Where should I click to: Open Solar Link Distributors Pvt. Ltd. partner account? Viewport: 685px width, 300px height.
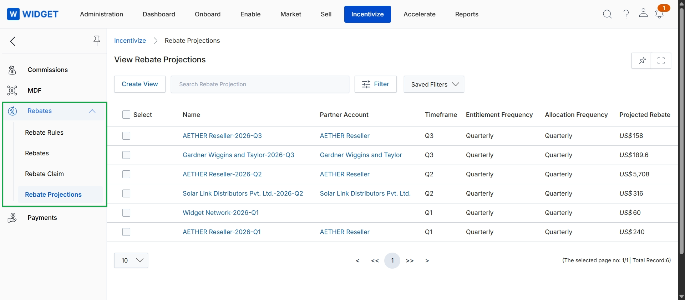[x=365, y=193]
